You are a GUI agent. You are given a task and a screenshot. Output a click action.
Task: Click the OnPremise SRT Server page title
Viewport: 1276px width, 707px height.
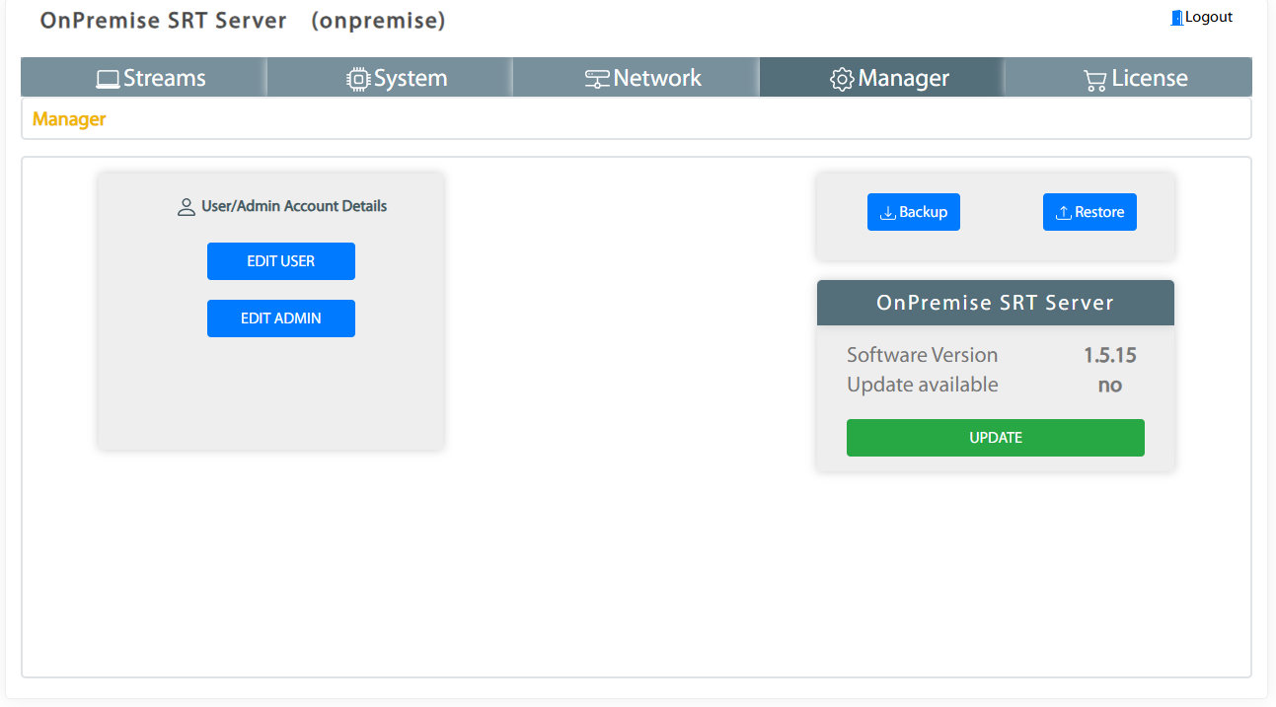pos(163,21)
